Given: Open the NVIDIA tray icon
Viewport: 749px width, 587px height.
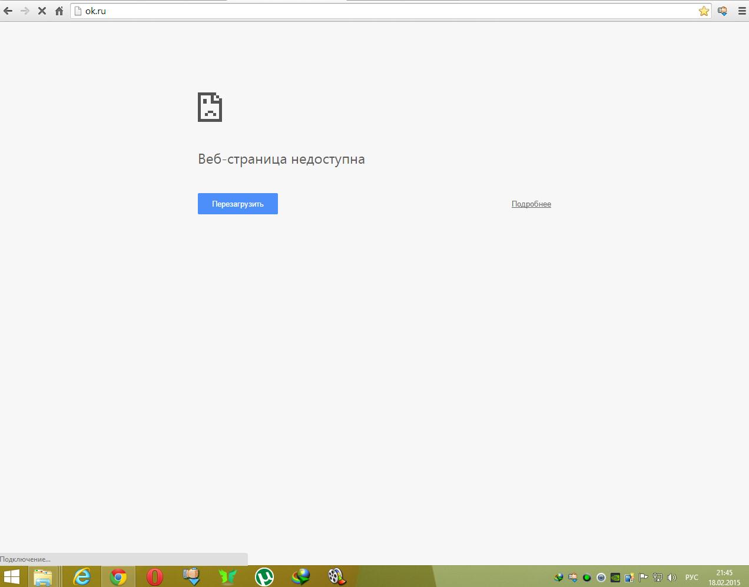Looking at the screenshot, I should pyautogui.click(x=615, y=578).
